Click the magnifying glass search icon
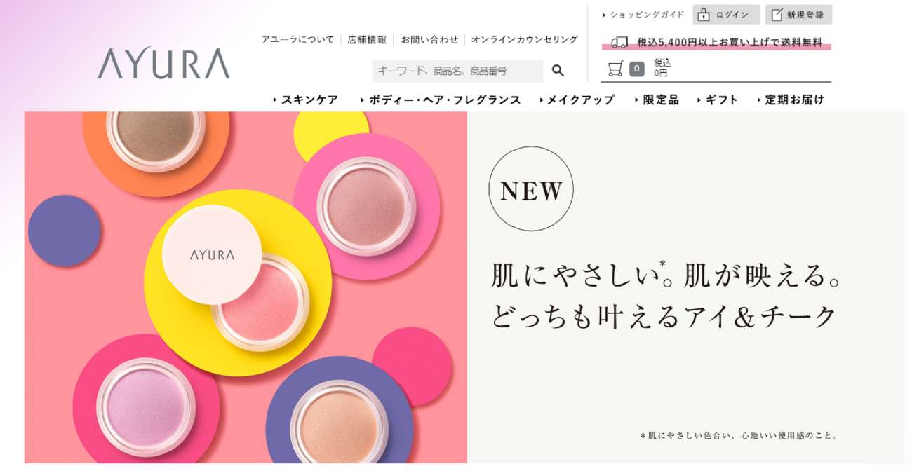912x471 pixels. (x=558, y=71)
